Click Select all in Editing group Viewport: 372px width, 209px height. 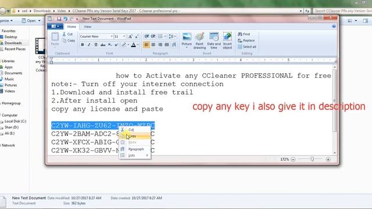tap(247, 47)
